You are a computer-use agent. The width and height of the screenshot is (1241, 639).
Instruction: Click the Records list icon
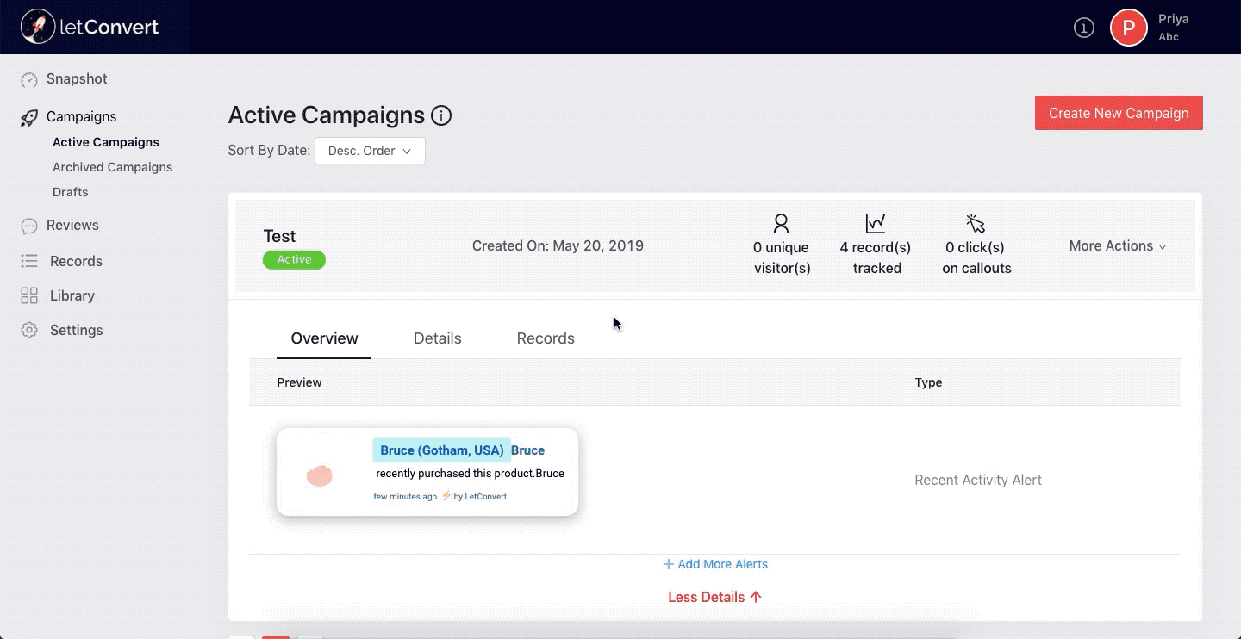point(29,261)
